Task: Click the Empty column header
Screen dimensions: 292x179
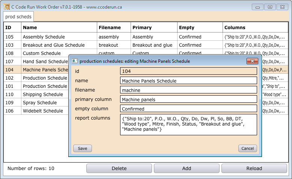Action: pos(200,27)
